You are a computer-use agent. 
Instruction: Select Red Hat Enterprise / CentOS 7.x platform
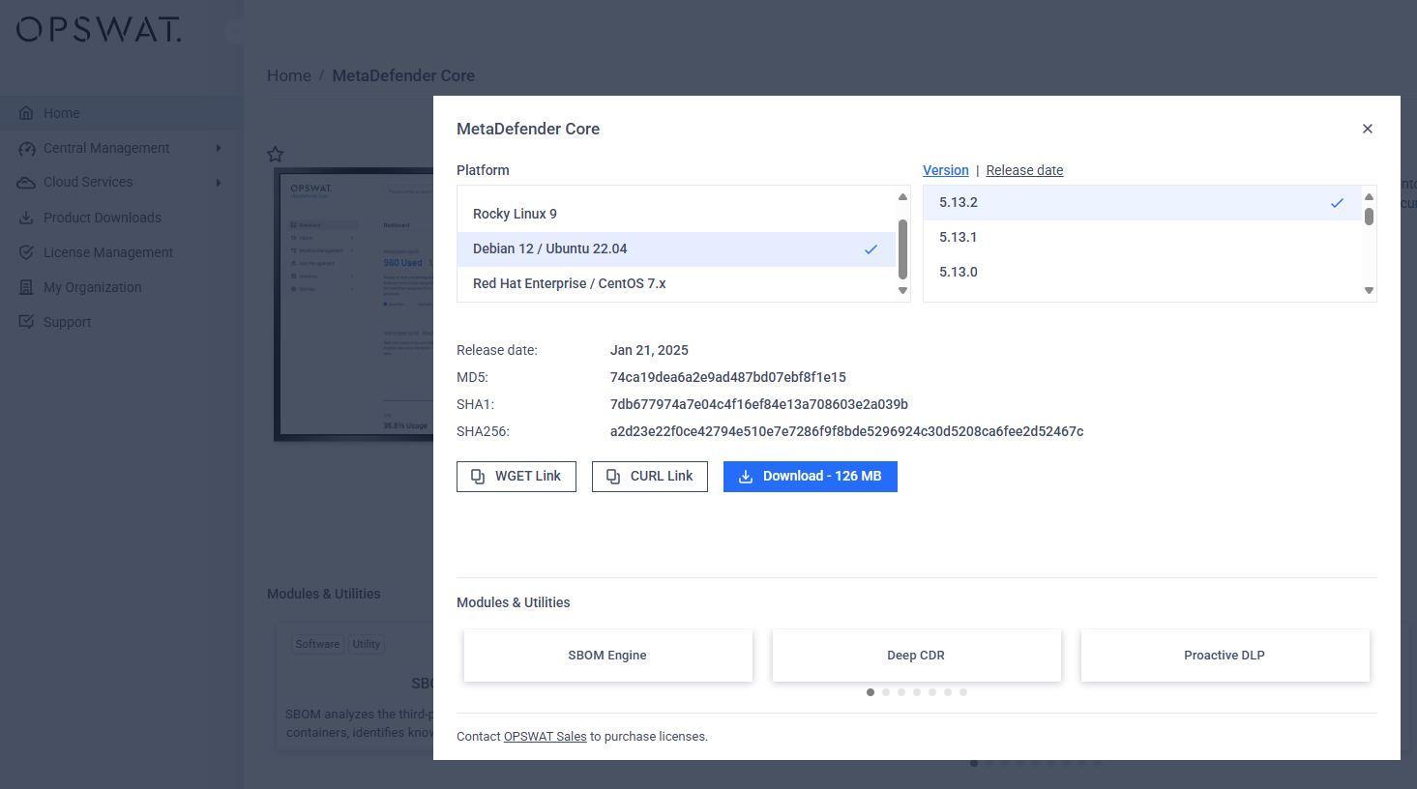[x=676, y=283]
